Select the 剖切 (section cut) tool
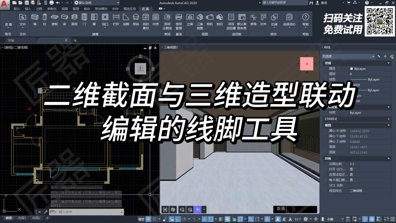The height and width of the screenshot is (223, 396). point(219,20)
